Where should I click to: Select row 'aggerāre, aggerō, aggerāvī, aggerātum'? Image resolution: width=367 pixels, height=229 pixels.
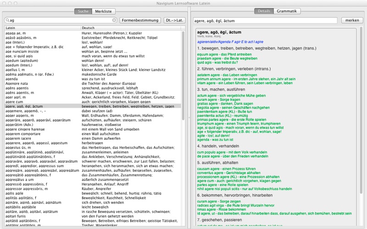coord(93,120)
